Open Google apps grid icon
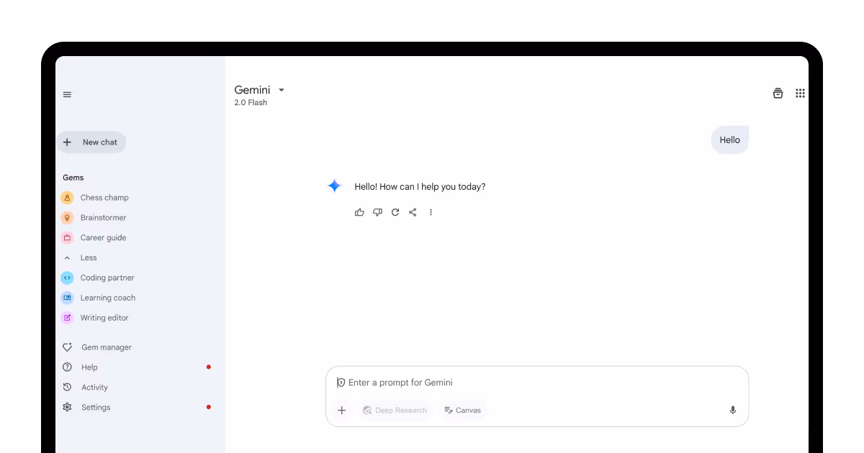This screenshot has width=864, height=453. [x=800, y=93]
